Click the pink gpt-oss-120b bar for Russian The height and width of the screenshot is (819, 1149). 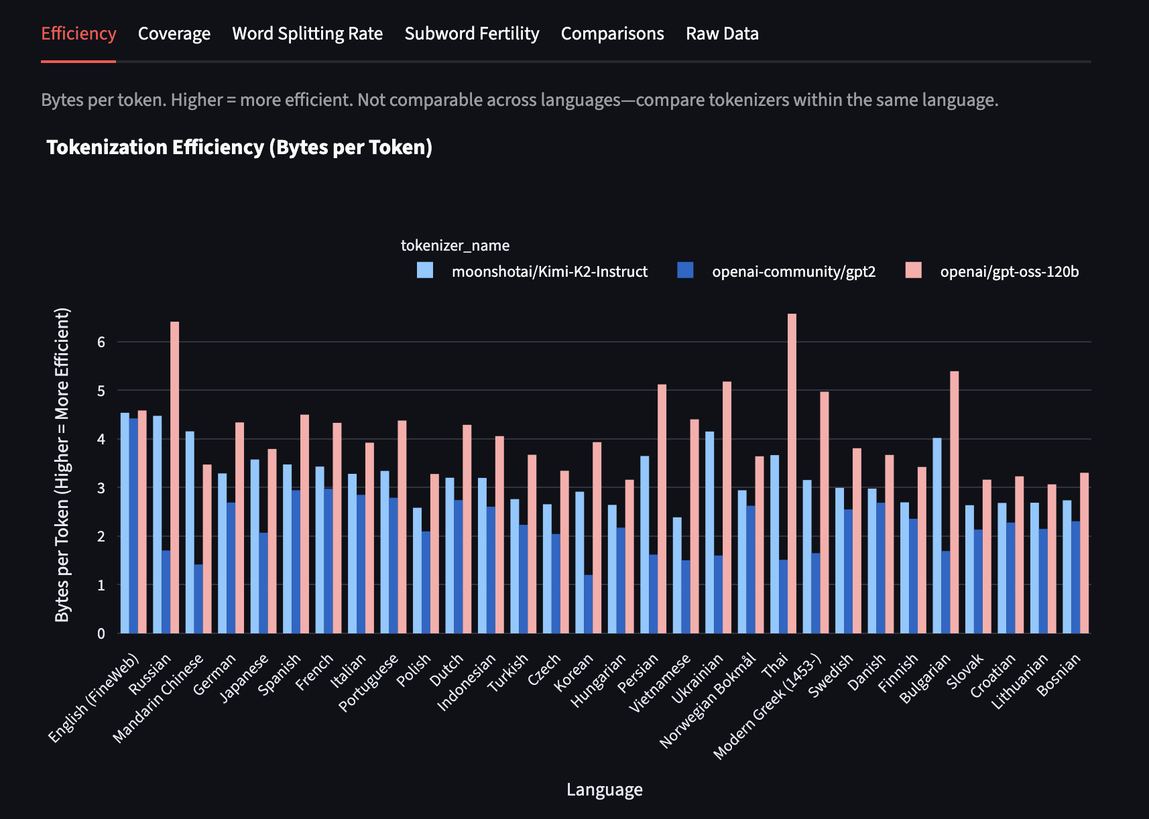pos(174,477)
